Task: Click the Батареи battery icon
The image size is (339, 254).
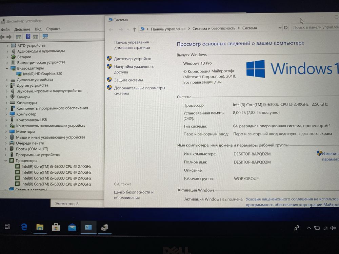Action: coord(13,57)
